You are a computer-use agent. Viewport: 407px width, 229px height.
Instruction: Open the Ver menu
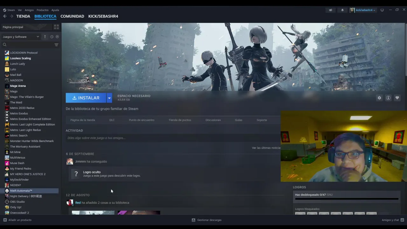20,10
